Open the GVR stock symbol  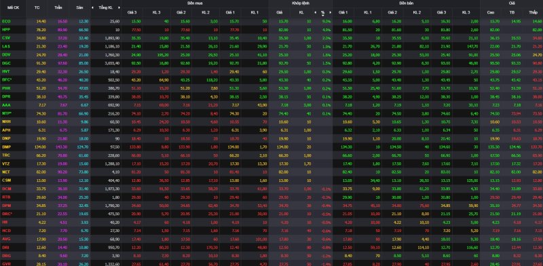click(x=6, y=264)
